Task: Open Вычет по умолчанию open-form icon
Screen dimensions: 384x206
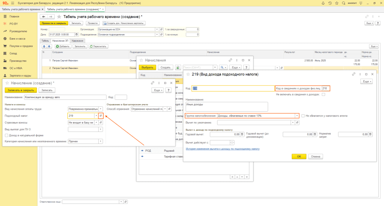Action: [x=297, y=122]
